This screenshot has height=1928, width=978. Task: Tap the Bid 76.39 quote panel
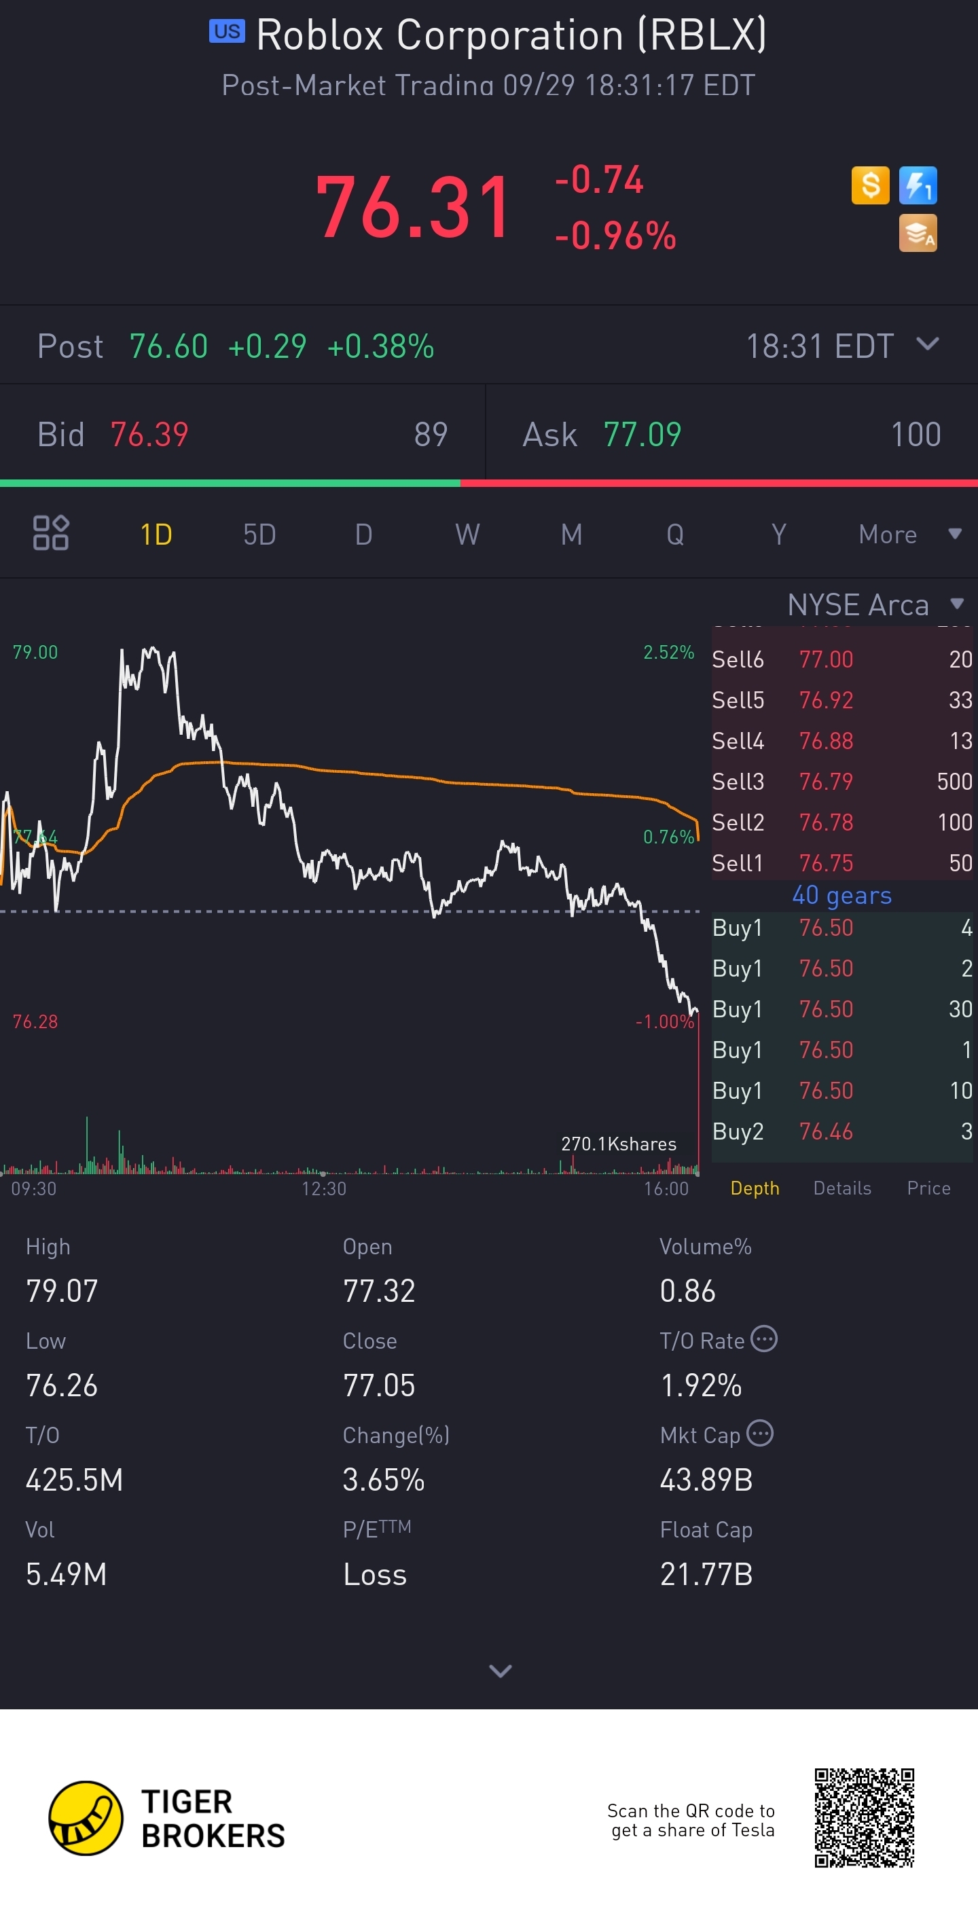click(x=242, y=434)
